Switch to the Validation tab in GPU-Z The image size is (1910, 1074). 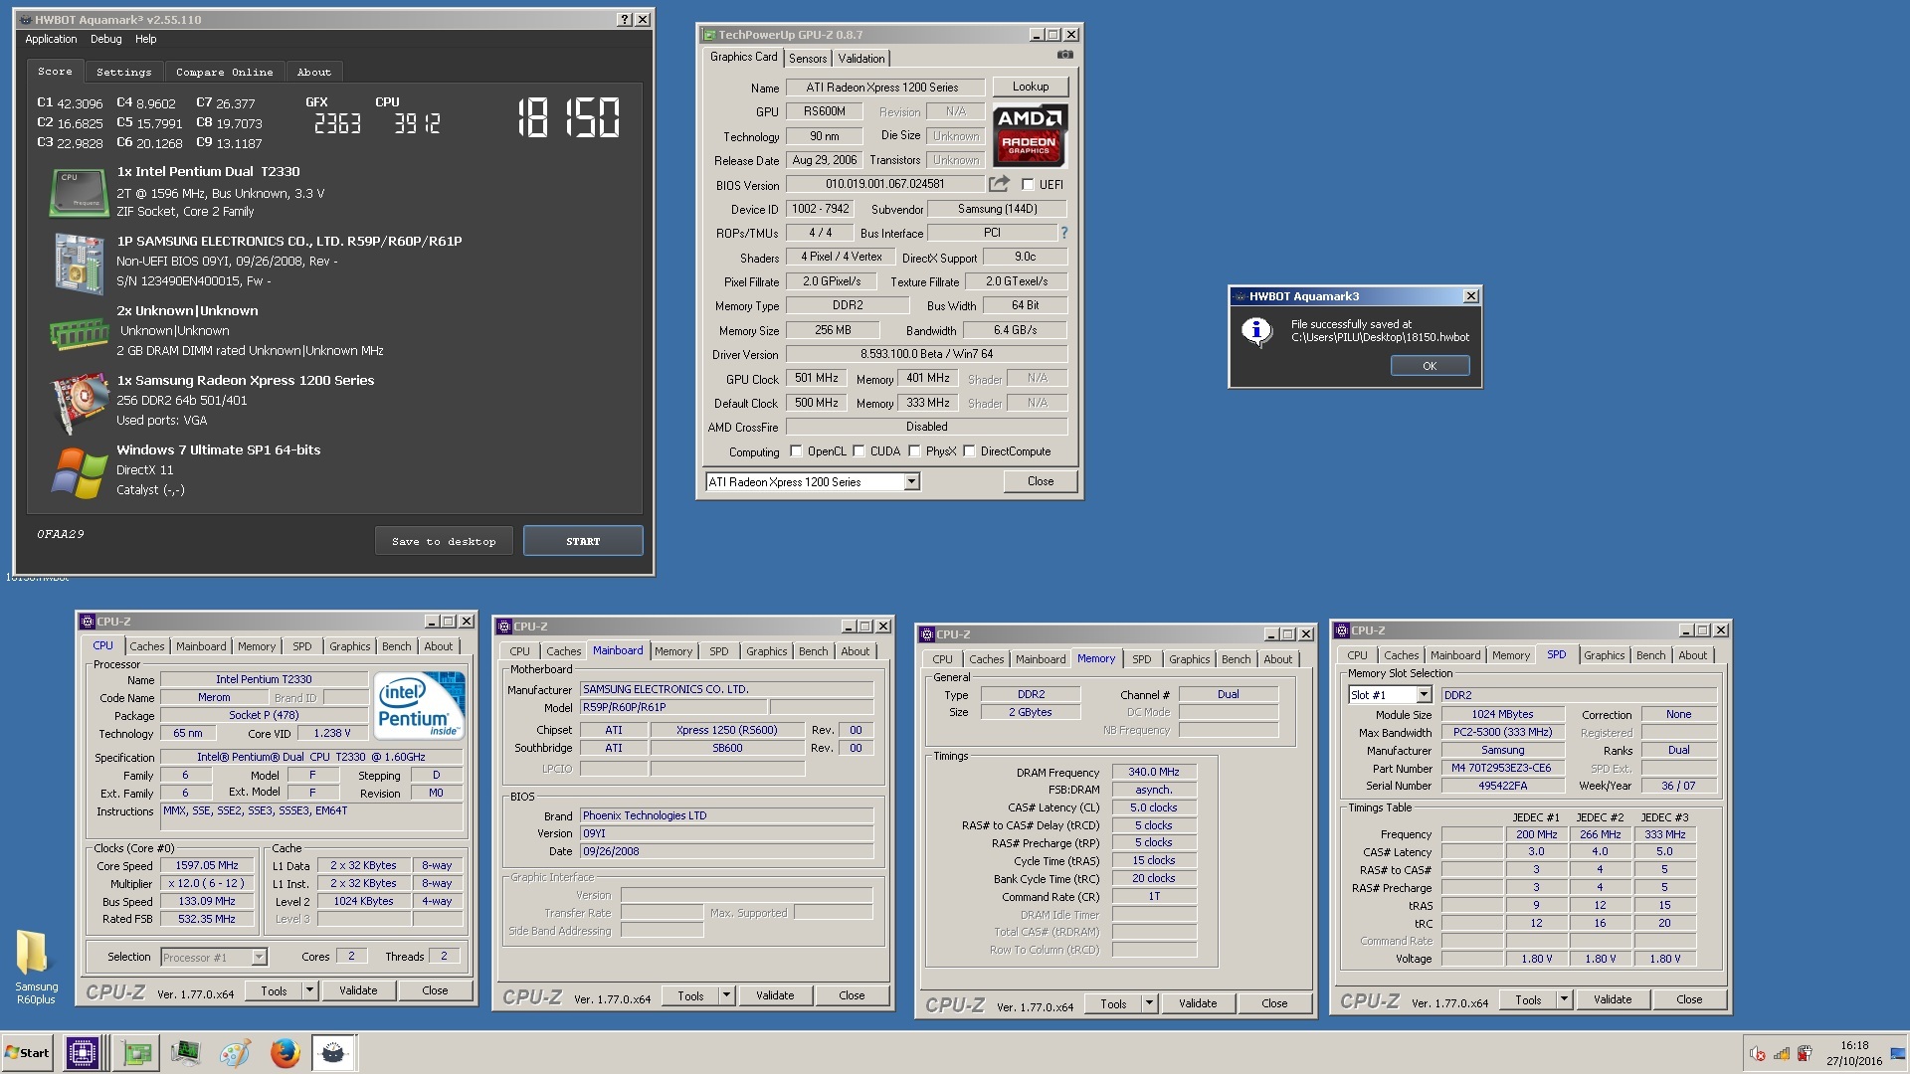[x=861, y=59]
